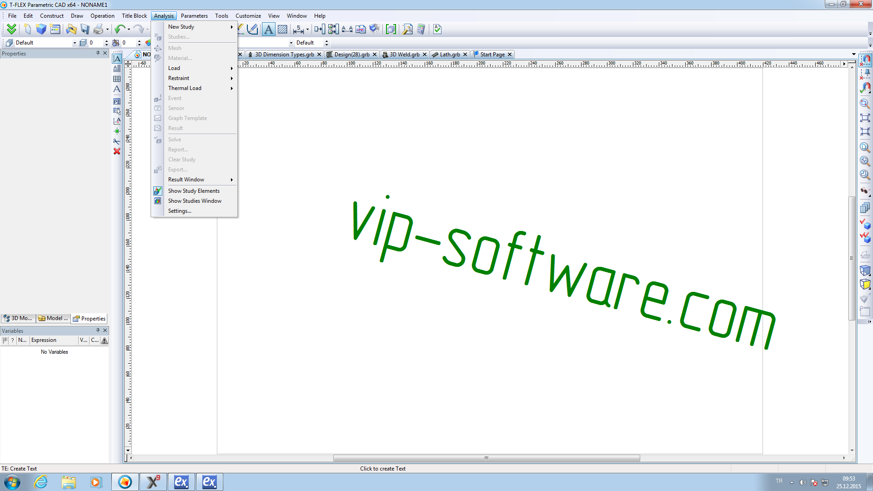The image size is (873, 491).
Task: Click Settings in Analysis menu
Action: click(x=179, y=210)
